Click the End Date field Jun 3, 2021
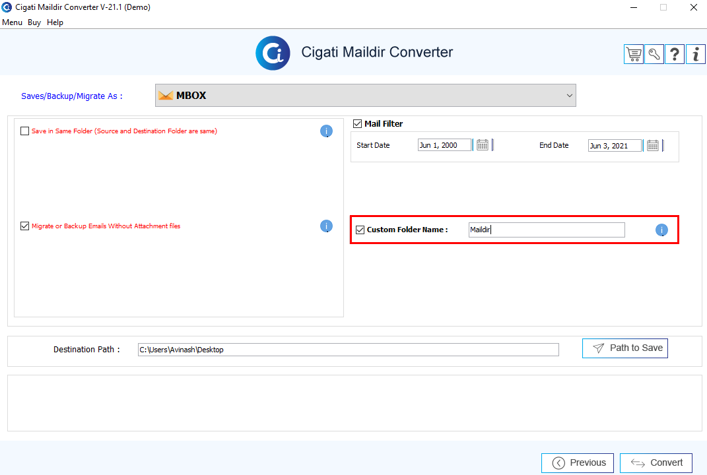707x475 pixels. coord(615,146)
